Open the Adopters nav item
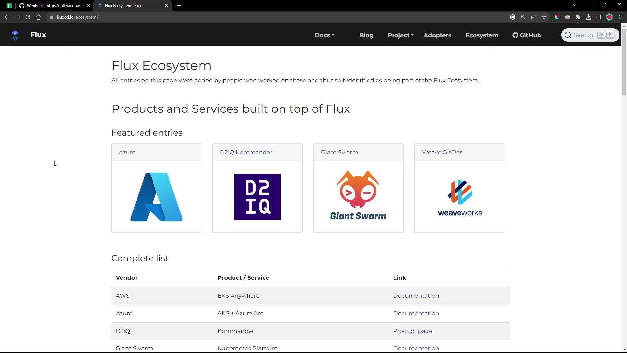 [x=437, y=35]
